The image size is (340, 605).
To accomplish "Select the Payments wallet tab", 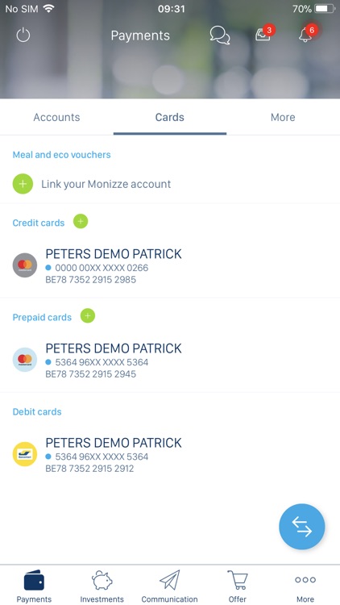I will [x=34, y=586].
